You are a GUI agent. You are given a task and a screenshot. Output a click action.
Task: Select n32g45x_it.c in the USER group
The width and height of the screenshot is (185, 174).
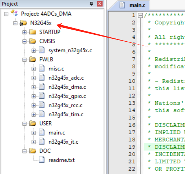(63, 142)
